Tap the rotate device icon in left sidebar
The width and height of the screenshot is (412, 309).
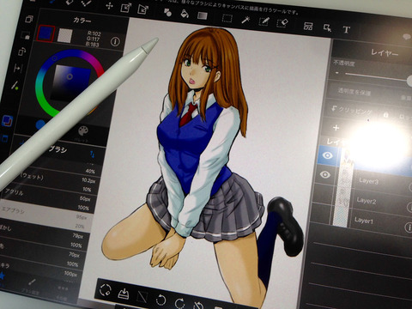click(x=21, y=51)
